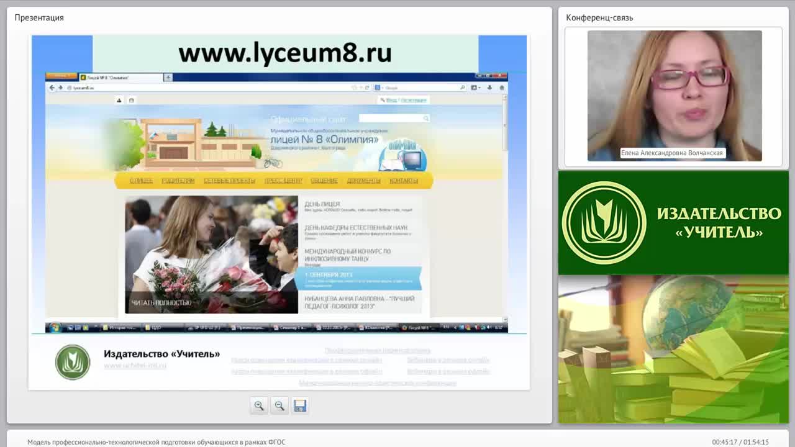Open the orange Firefox menu button
795x447 pixels.
[60, 76]
